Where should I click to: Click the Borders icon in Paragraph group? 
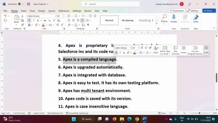(x=76, y=25)
